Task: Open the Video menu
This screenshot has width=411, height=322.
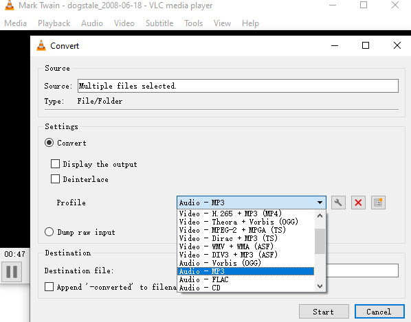Action: pyautogui.click(x=124, y=23)
